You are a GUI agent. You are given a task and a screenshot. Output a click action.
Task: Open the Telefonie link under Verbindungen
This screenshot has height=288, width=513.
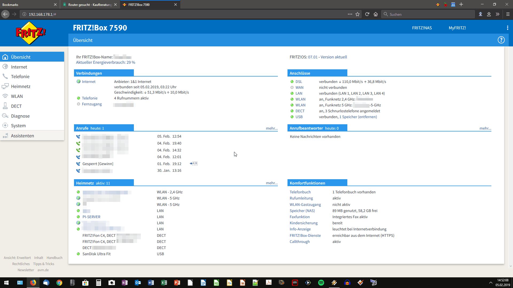[x=90, y=98]
